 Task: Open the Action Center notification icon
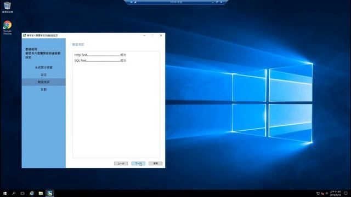click(x=346, y=193)
